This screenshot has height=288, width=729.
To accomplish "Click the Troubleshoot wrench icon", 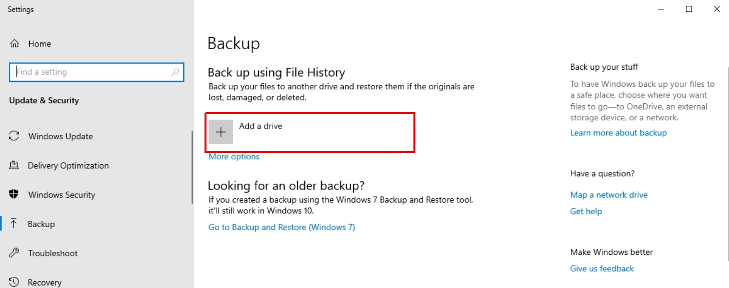I will coord(14,253).
